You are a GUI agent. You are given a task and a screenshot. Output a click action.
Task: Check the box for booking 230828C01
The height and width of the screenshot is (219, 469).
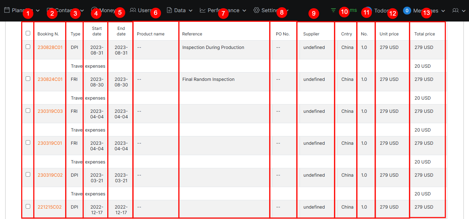point(28,47)
